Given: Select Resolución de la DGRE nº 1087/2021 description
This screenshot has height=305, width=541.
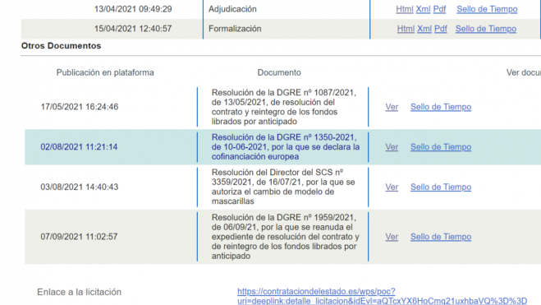Looking at the screenshot, I should [x=283, y=107].
